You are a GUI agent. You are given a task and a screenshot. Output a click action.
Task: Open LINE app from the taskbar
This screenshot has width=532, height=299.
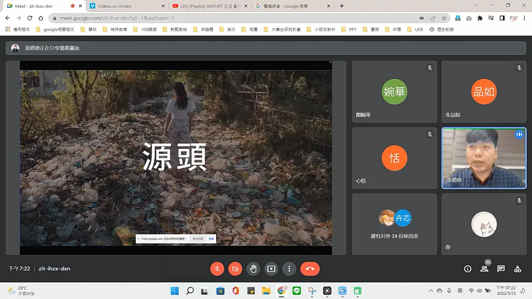(297, 291)
